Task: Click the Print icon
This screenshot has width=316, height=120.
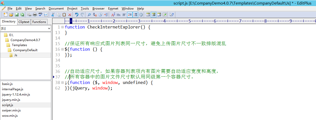Action: click(x=35, y=15)
